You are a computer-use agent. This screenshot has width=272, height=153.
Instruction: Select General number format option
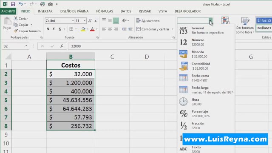coord(206,30)
